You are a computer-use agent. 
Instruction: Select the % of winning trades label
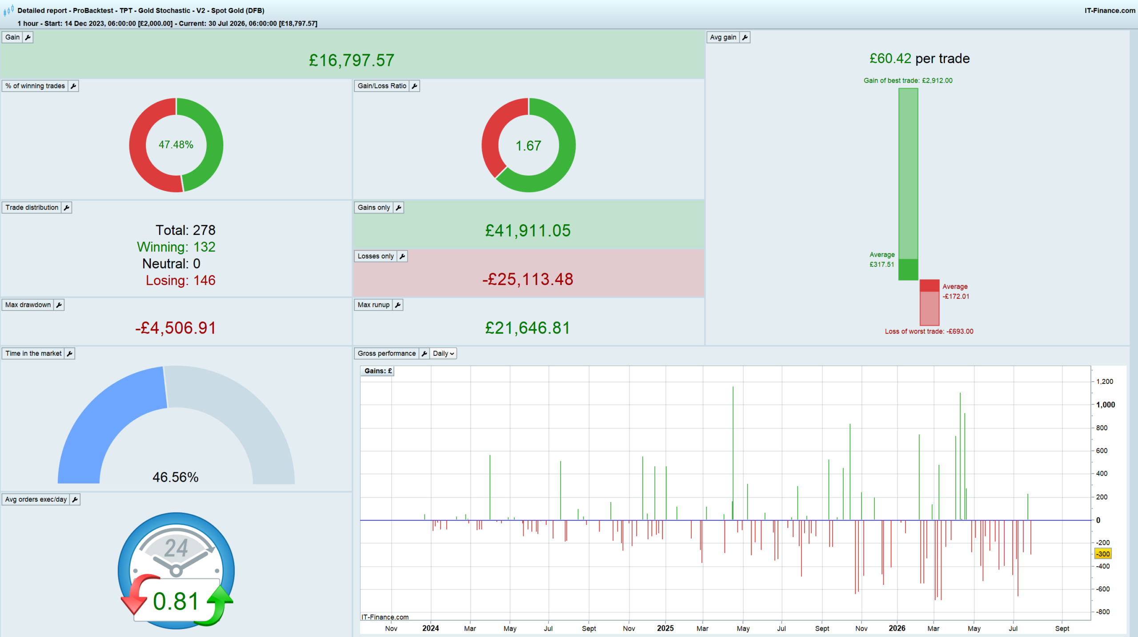coord(35,86)
